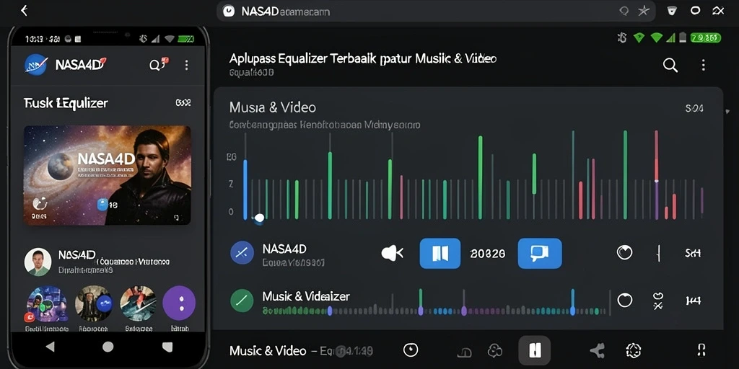Screen dimensions: 739x369
Task: Click the '20820' value between blue buttons
Action: pyautogui.click(x=488, y=254)
